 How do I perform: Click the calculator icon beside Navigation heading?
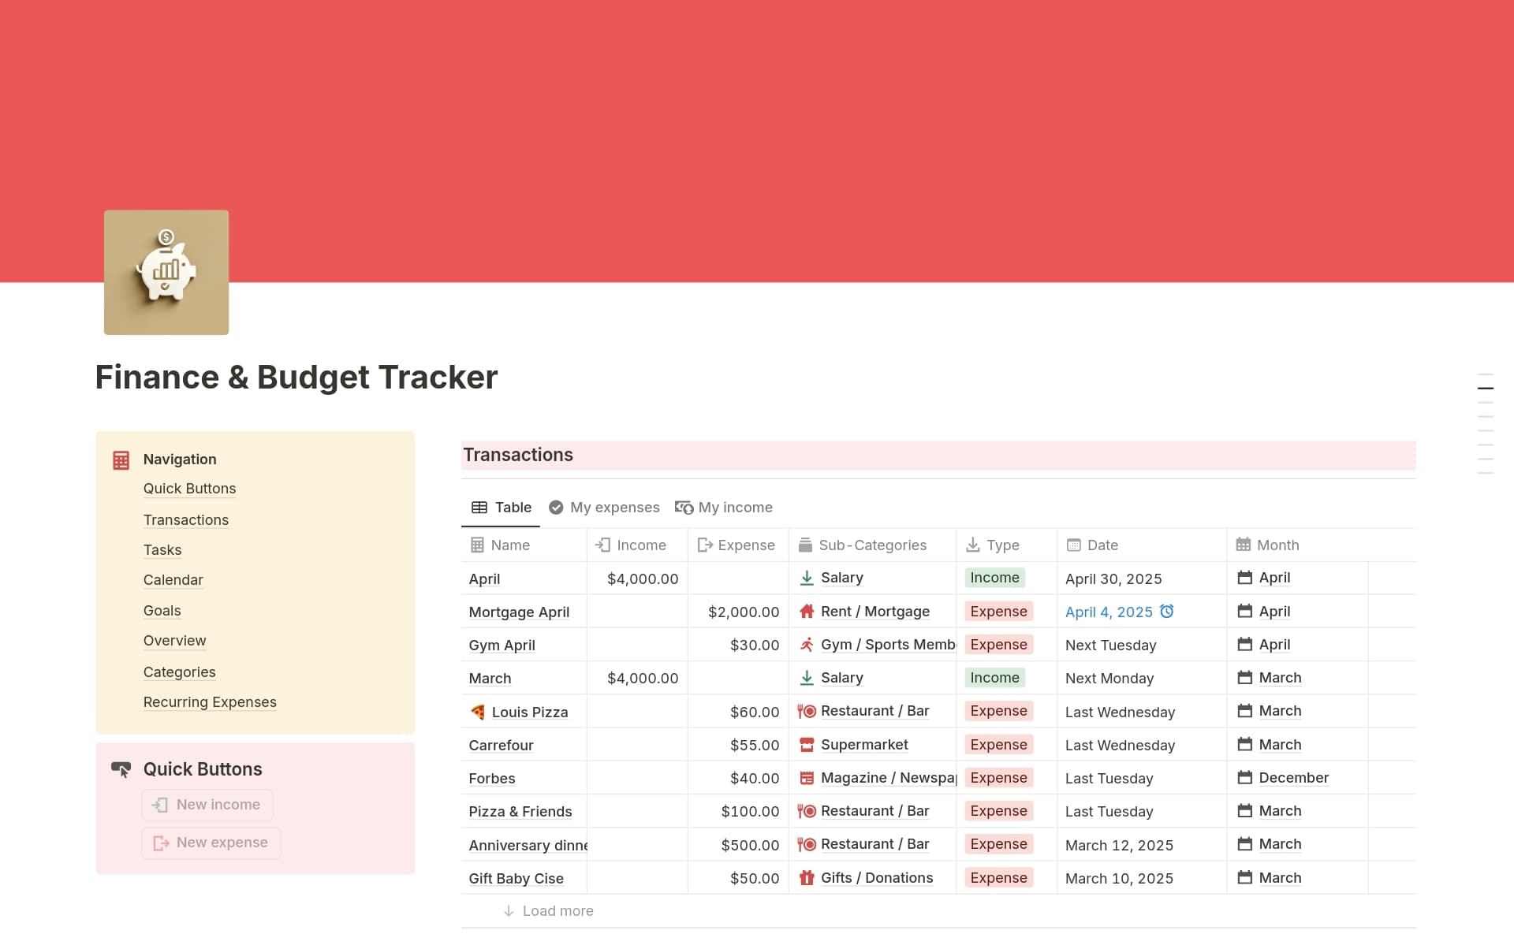[x=121, y=459]
